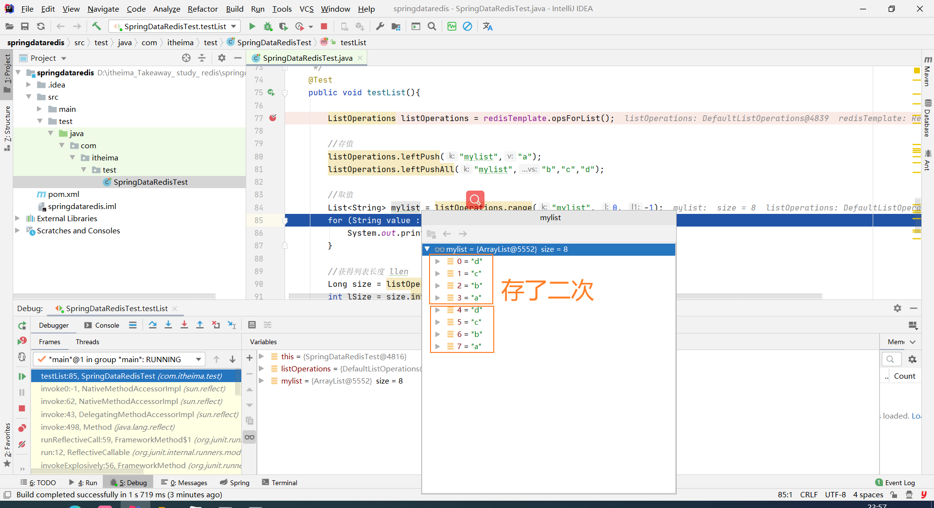Open the Refactor menu
This screenshot has height=508, width=934.
(x=202, y=9)
